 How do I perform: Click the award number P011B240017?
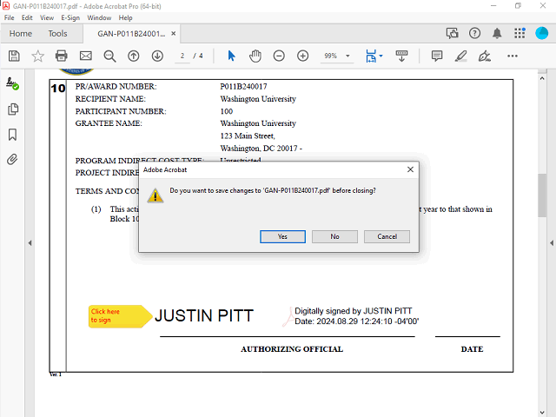coord(243,87)
